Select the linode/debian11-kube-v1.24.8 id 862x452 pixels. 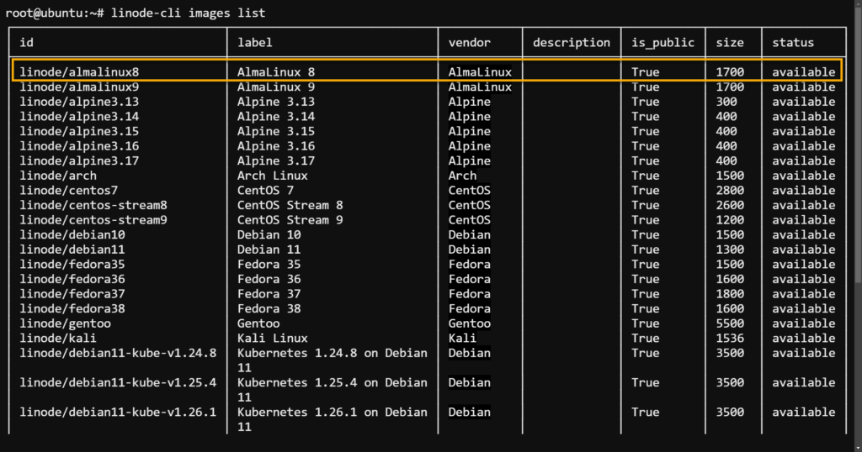point(118,353)
